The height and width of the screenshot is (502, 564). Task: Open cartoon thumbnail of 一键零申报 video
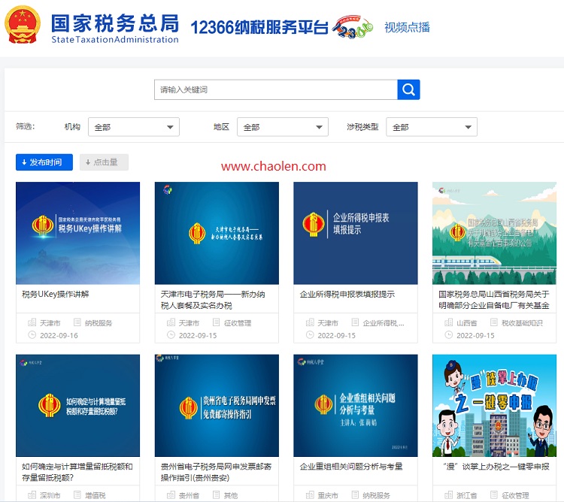pos(494,406)
